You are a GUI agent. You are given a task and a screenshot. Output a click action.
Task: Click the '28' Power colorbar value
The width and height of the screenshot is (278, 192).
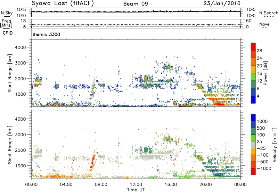point(259,51)
